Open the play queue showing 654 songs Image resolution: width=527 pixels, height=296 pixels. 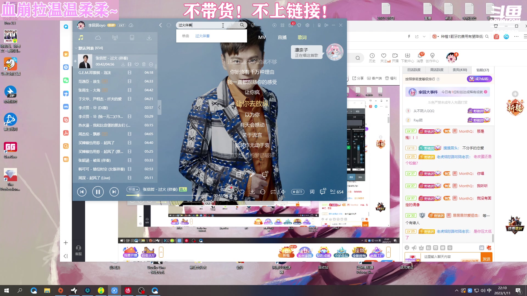pos(337,192)
